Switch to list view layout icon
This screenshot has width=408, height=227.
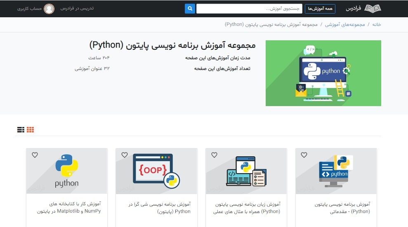point(21,130)
